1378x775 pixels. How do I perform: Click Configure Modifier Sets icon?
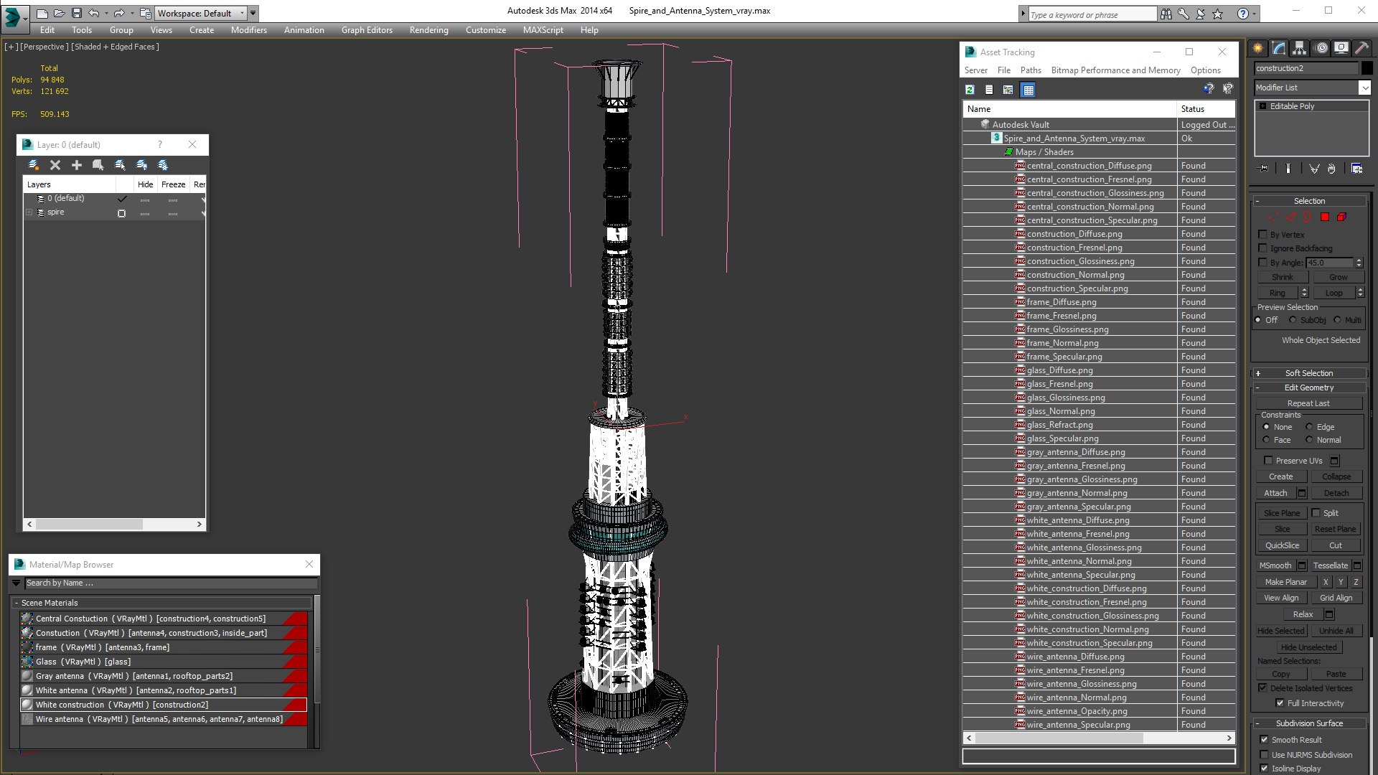pos(1356,169)
